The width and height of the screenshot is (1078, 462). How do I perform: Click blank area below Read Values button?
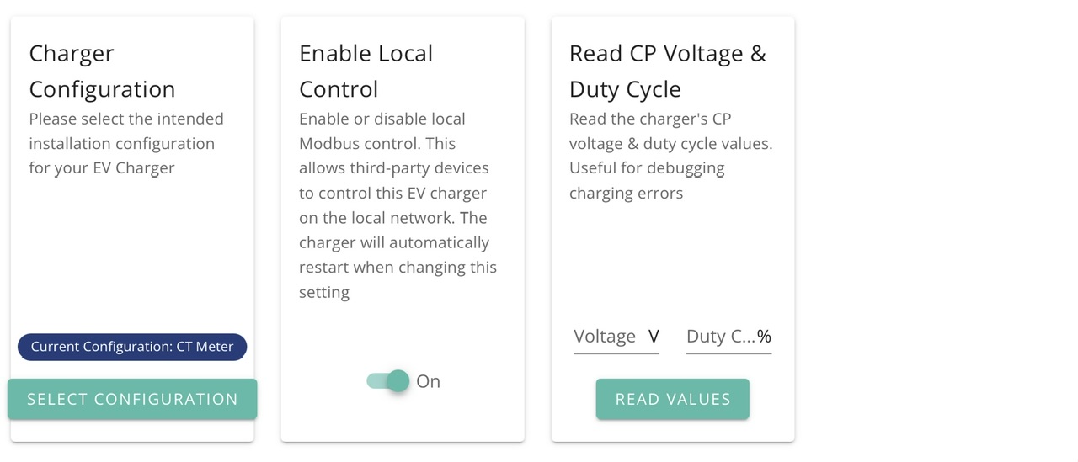pyautogui.click(x=673, y=430)
